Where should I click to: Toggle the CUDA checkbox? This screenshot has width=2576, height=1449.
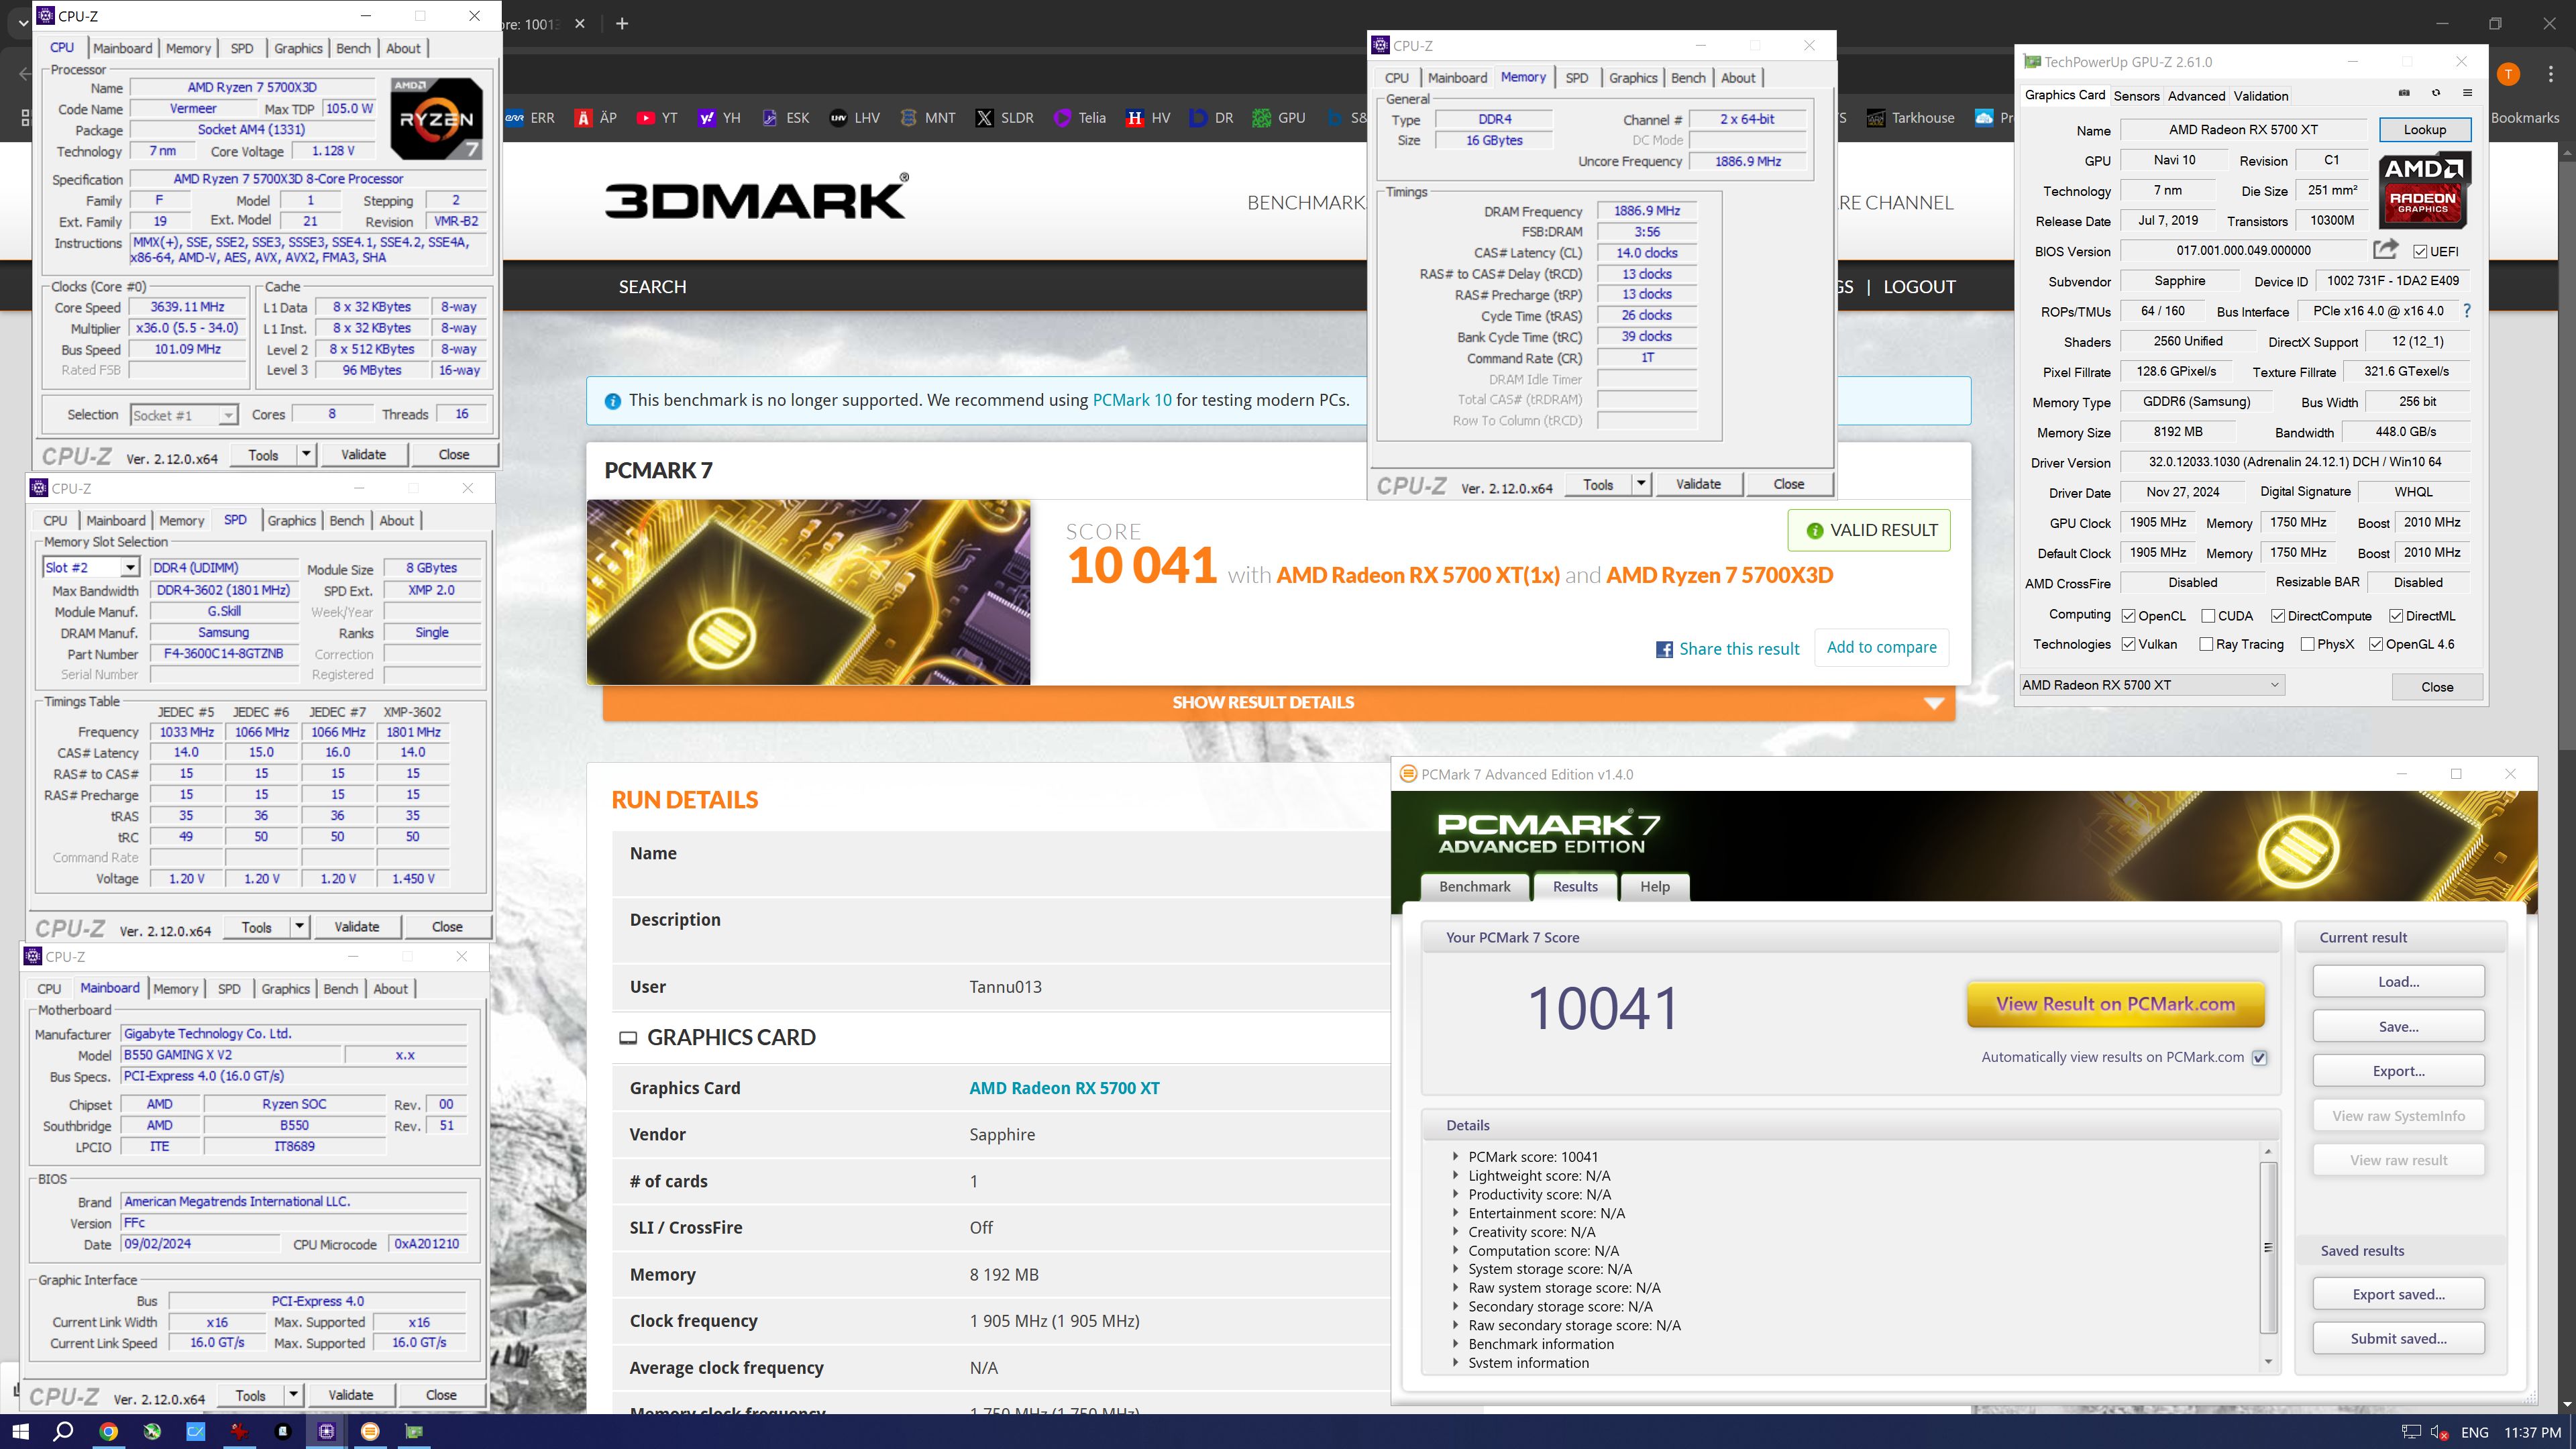pyautogui.click(x=2208, y=616)
